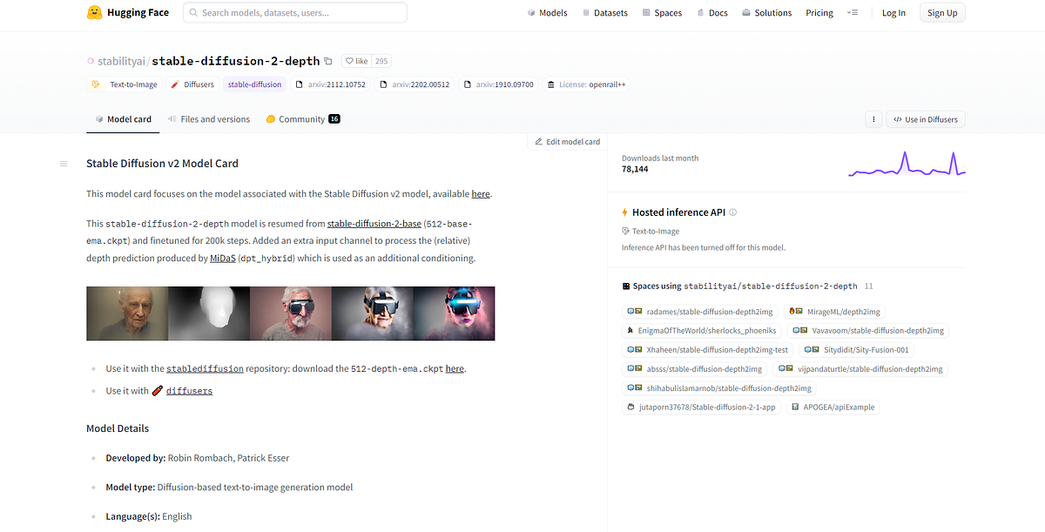Open the Pricing page
The height and width of the screenshot is (532, 1045).
point(819,13)
